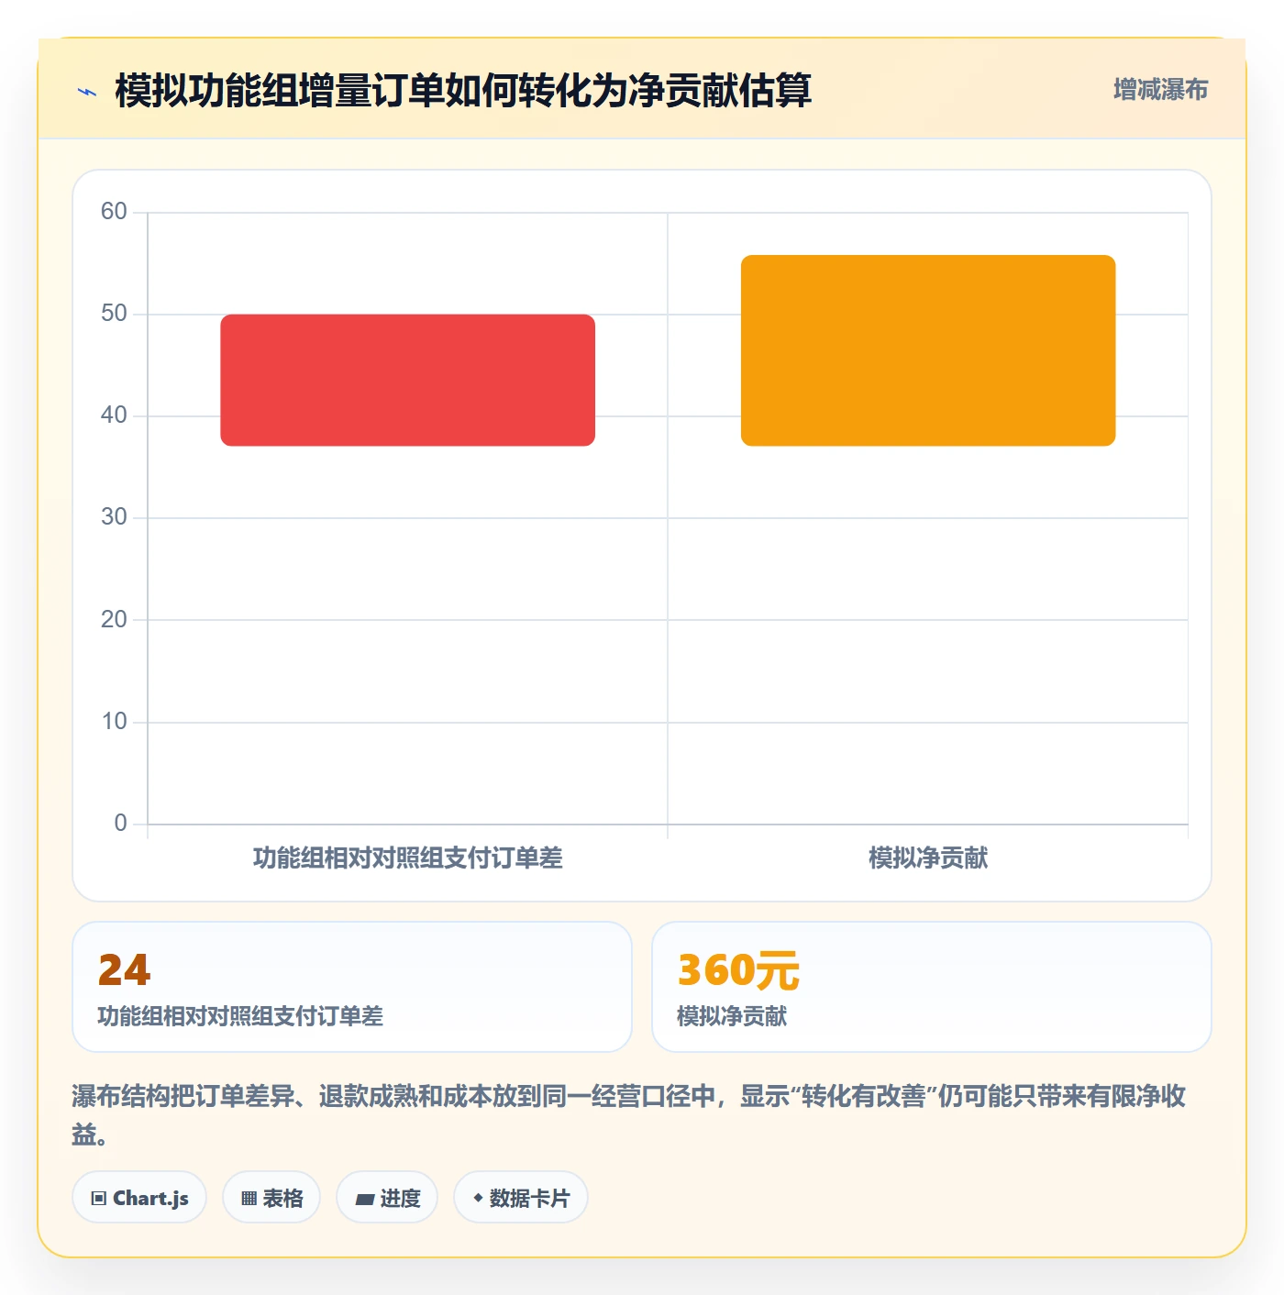
Task: Click the orange 模拟净贡献 bar
Action: (928, 350)
